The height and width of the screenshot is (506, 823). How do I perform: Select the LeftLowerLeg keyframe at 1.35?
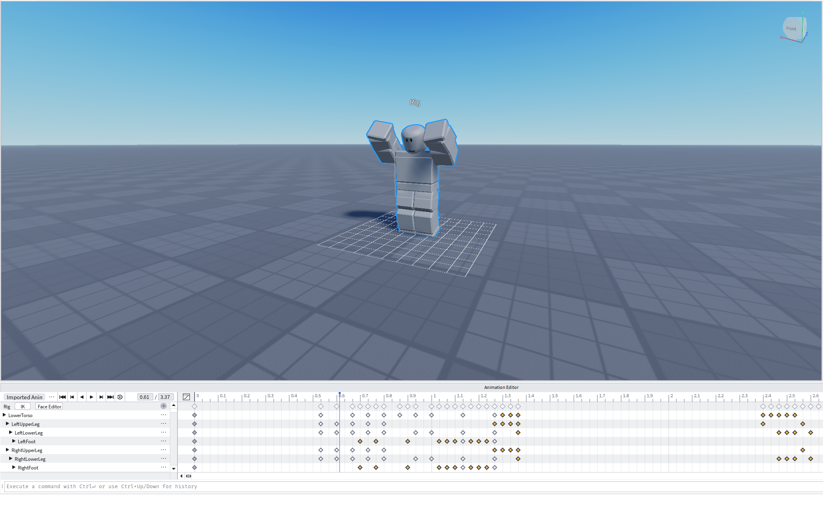click(518, 433)
